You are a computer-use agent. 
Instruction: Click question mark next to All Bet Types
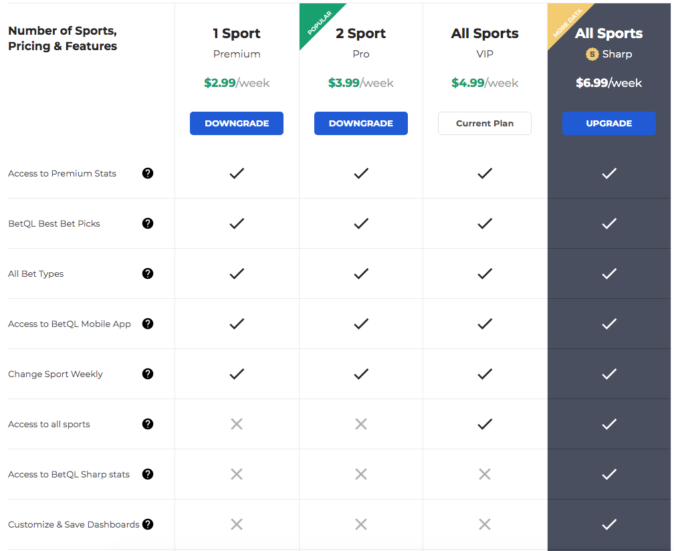pos(147,273)
